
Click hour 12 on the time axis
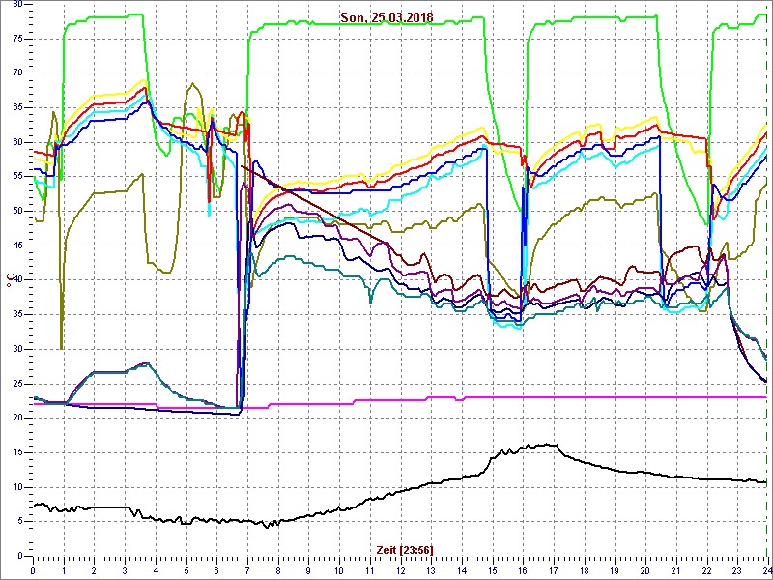coord(400,570)
